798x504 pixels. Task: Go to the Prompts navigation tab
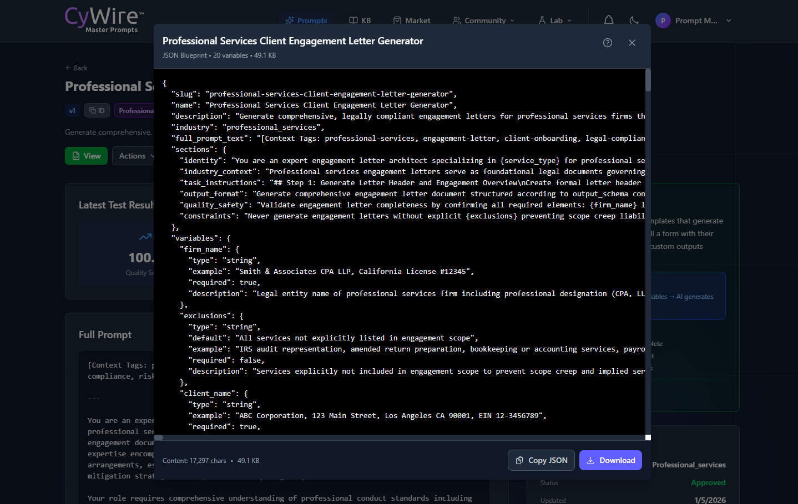coord(306,21)
